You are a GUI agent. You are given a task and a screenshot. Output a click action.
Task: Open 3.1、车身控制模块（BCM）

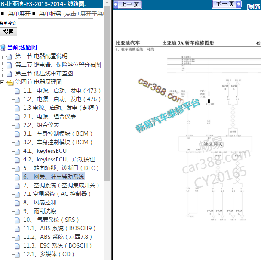pyautogui.click(x=58, y=134)
